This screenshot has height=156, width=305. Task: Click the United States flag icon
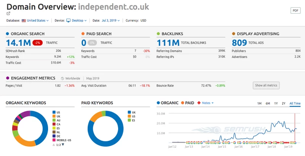(24, 21)
